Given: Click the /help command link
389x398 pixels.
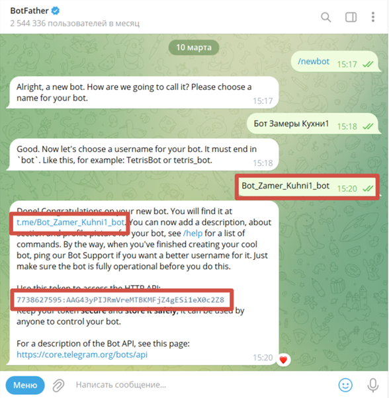Looking at the screenshot, I should [193, 233].
